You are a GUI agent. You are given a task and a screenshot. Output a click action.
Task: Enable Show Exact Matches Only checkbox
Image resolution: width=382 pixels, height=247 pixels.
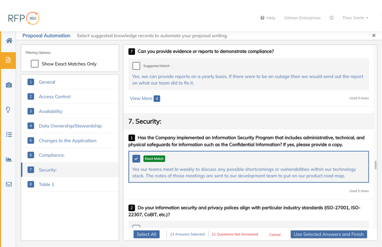tap(35, 64)
